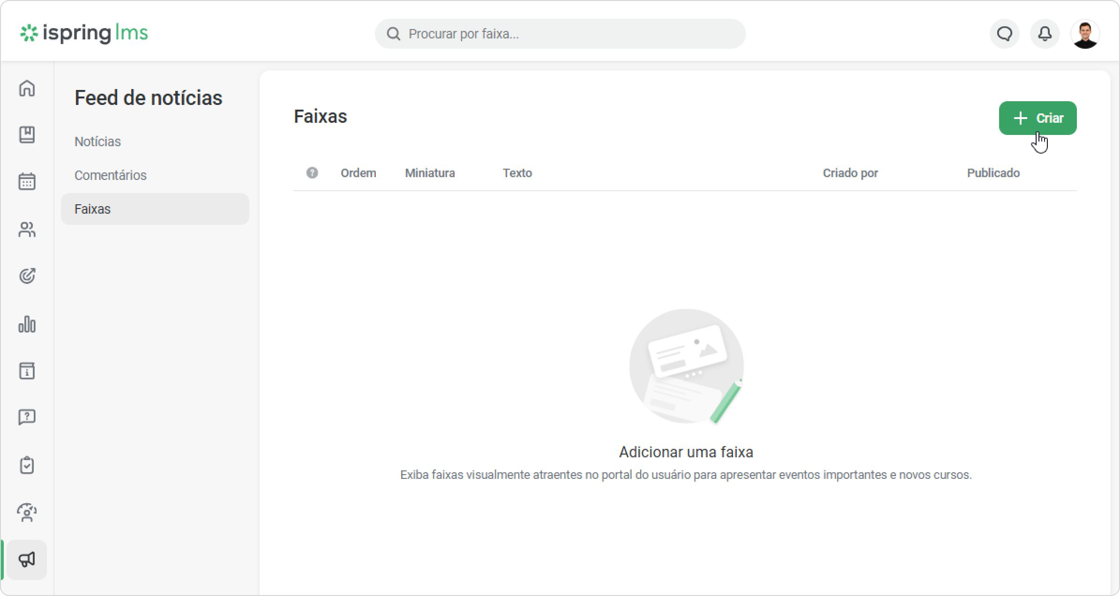
Task: Open the calendar icon in sidebar
Action: click(27, 182)
